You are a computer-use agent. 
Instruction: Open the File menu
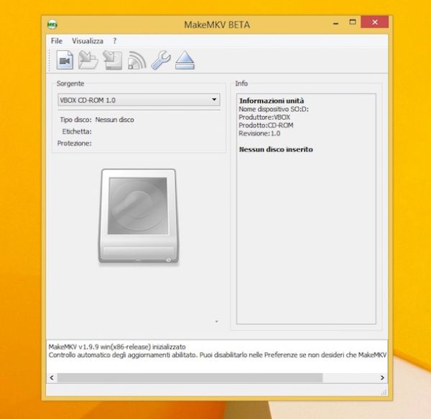pos(57,42)
